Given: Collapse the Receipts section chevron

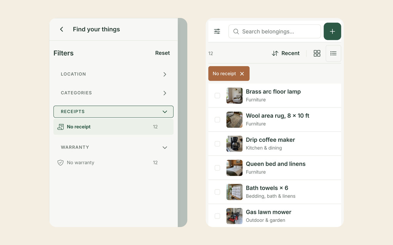Looking at the screenshot, I should tap(165, 112).
